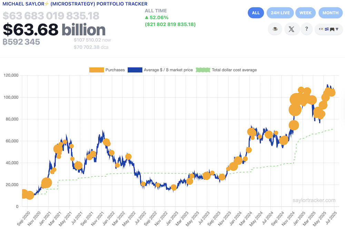Click the El Salvador flag icon

coord(327,29)
